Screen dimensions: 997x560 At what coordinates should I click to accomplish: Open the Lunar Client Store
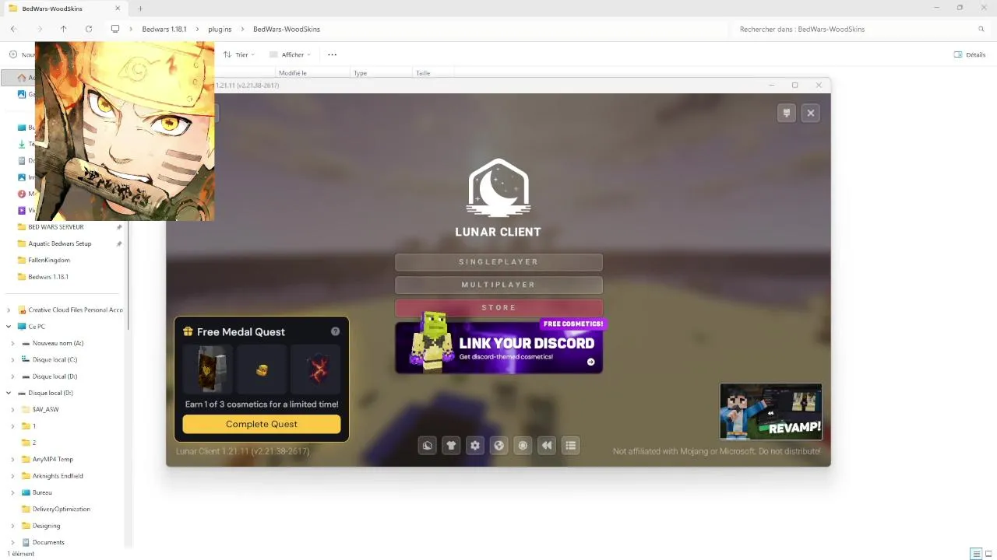498,307
